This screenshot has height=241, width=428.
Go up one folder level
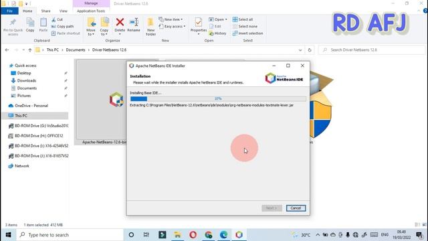tap(30, 50)
